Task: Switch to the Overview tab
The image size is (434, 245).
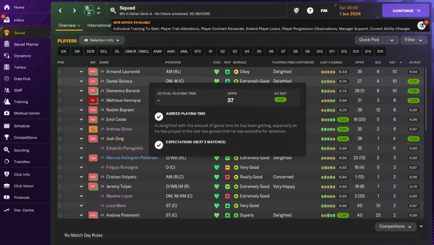Action: 69,25
